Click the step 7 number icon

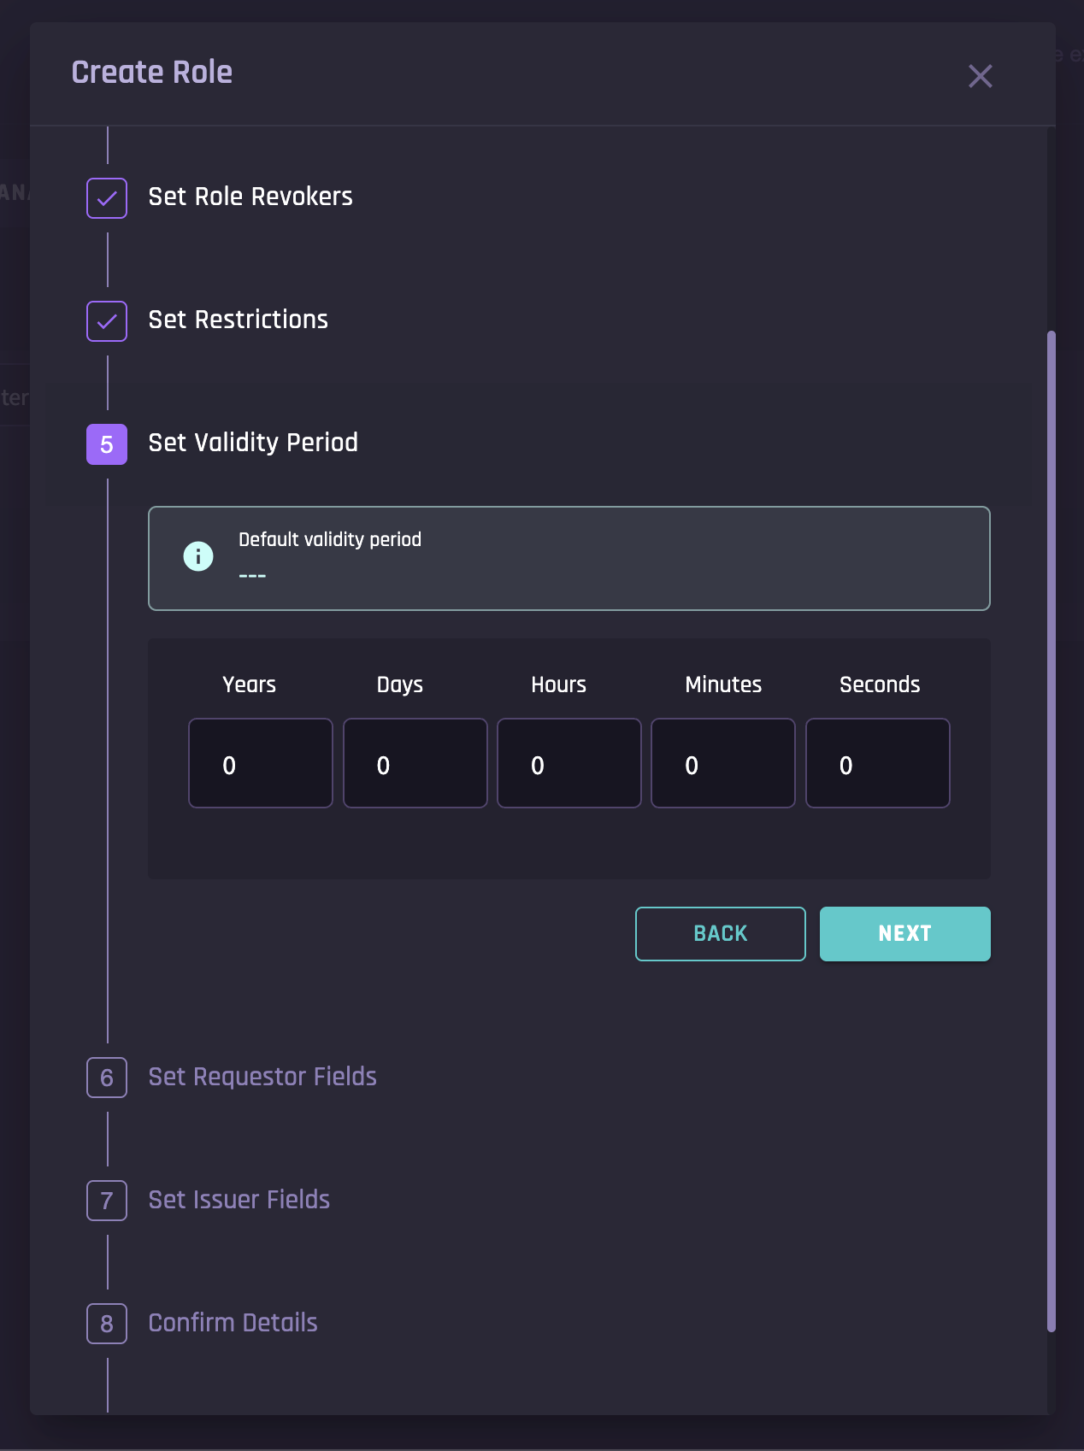coord(107,1201)
